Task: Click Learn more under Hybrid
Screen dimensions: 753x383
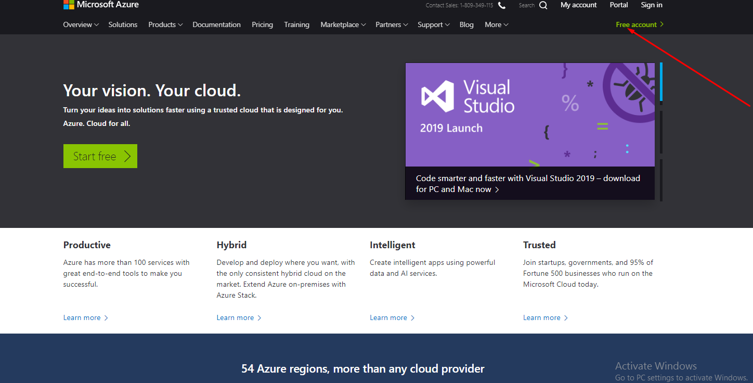Action: pos(239,317)
